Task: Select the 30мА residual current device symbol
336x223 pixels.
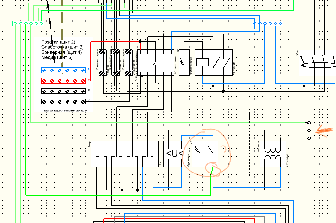Action: (317, 62)
